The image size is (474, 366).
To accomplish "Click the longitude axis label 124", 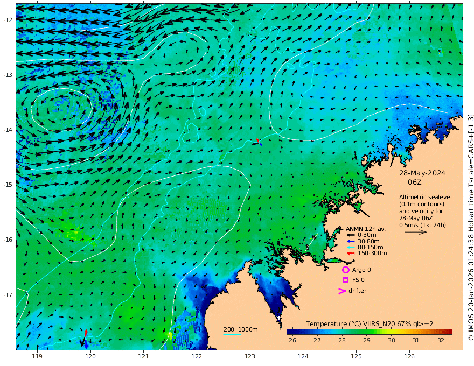I will coord(303,356).
